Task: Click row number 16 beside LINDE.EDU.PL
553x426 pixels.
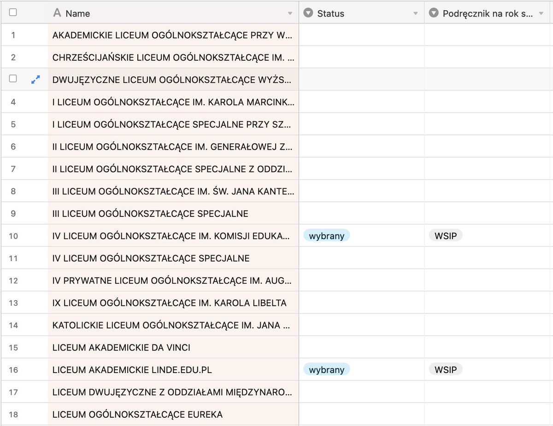Action: click(x=13, y=370)
